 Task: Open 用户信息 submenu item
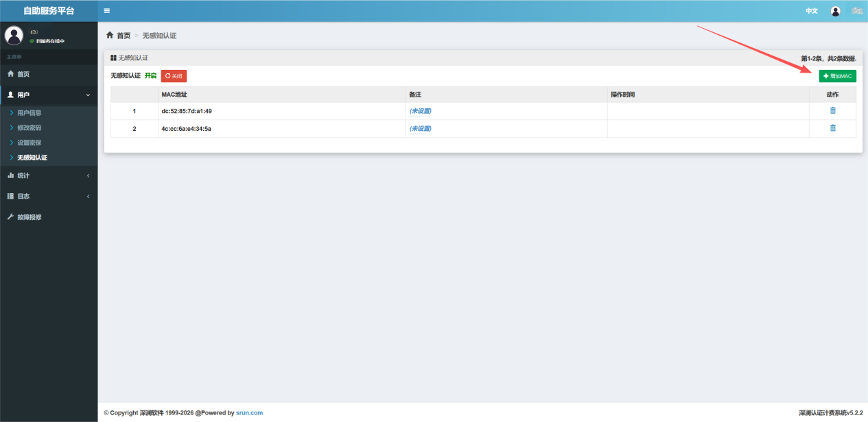[x=30, y=112]
